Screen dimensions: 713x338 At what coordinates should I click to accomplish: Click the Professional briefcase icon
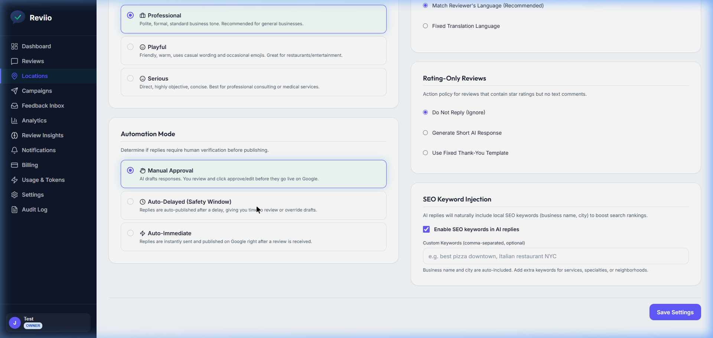(x=143, y=16)
